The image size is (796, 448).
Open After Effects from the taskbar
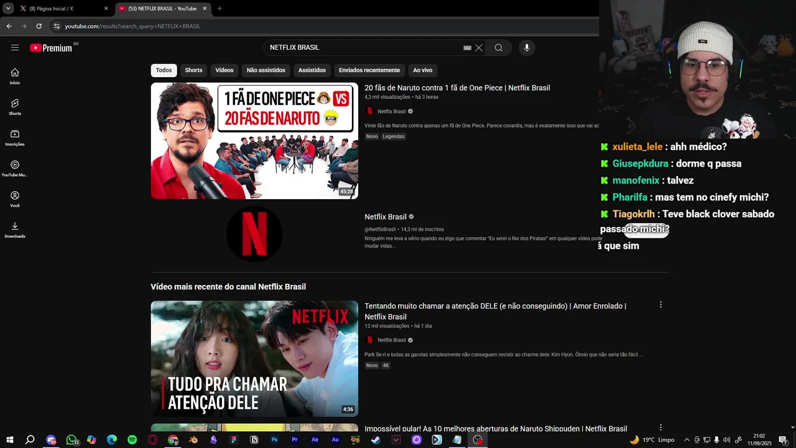point(315,440)
